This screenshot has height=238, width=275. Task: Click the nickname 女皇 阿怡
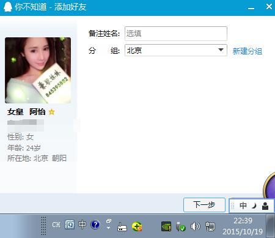click(x=26, y=112)
